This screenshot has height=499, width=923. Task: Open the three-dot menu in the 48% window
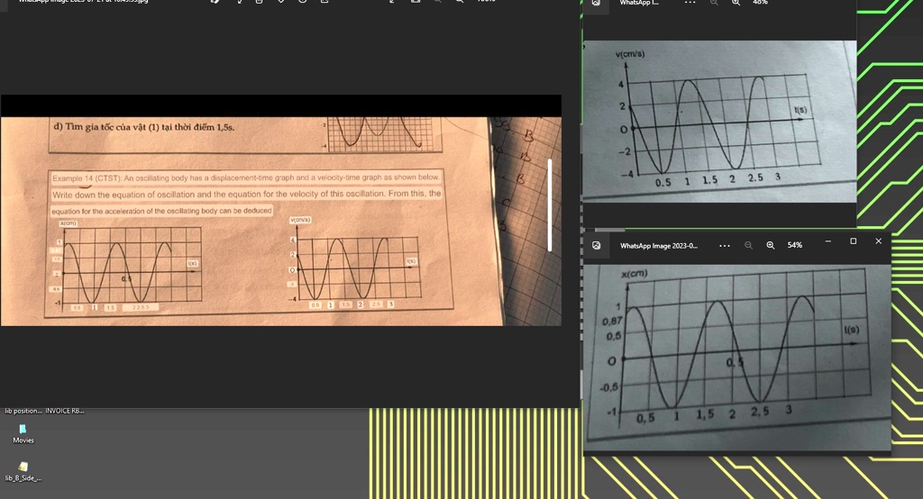click(690, 3)
